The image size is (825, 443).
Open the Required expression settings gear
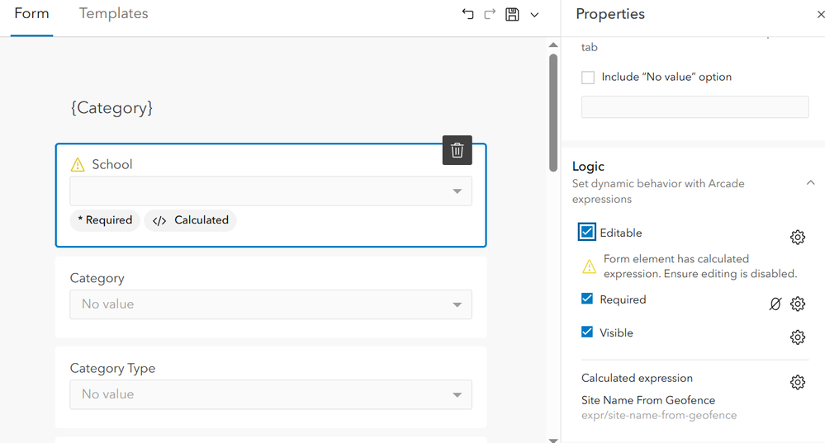(x=797, y=304)
